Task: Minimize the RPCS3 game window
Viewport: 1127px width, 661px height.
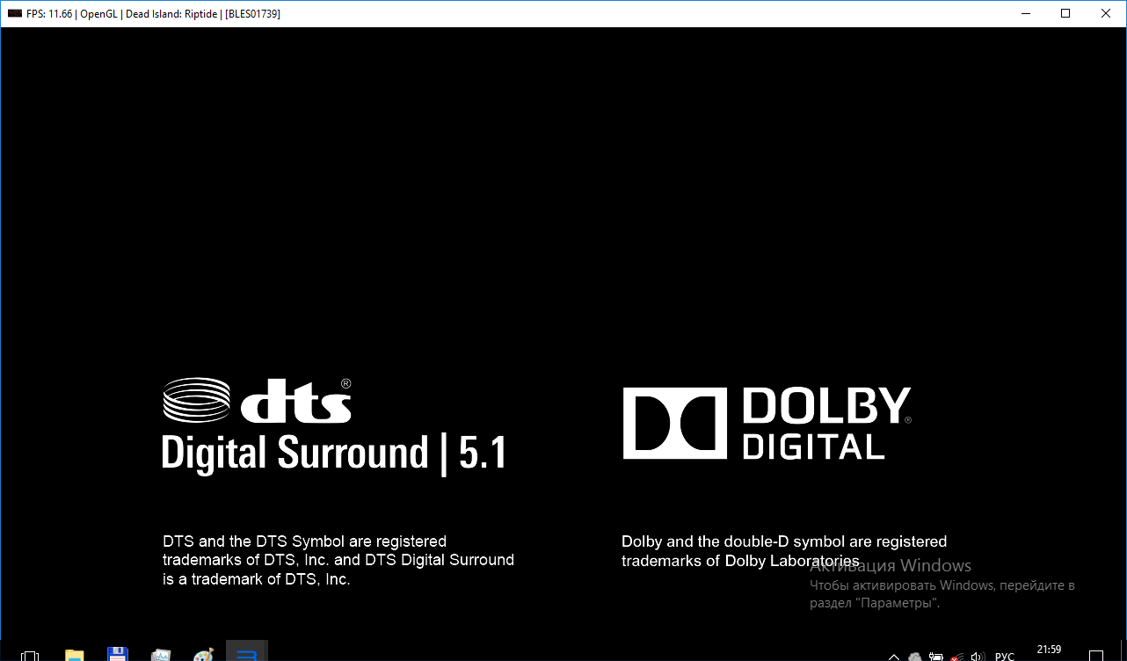Action: pos(1025,13)
